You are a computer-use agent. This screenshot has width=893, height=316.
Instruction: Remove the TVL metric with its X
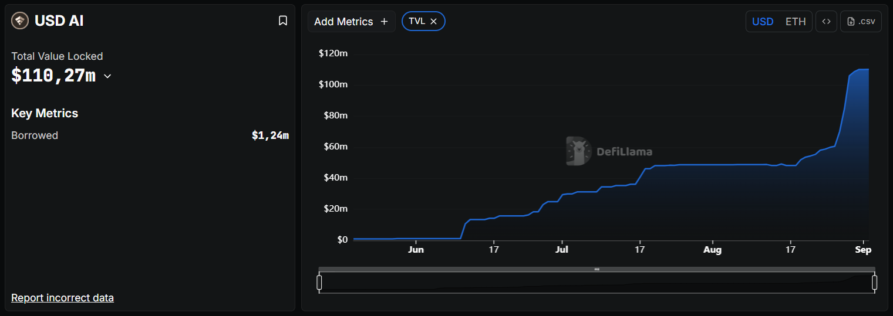[x=434, y=21]
